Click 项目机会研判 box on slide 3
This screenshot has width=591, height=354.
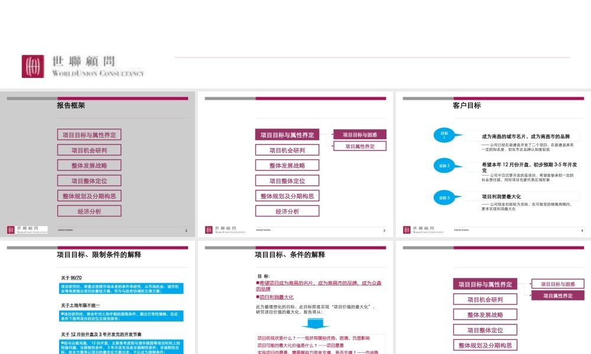[287, 150]
